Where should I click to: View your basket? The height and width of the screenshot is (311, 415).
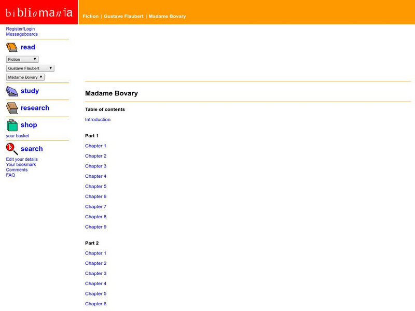click(18, 136)
